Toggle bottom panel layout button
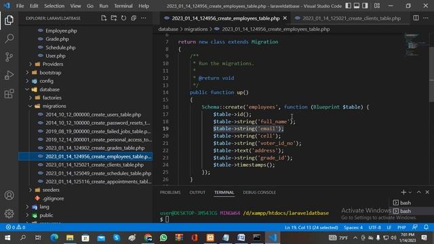Image resolution: width=434 pixels, height=244 pixels. [x=357, y=6]
